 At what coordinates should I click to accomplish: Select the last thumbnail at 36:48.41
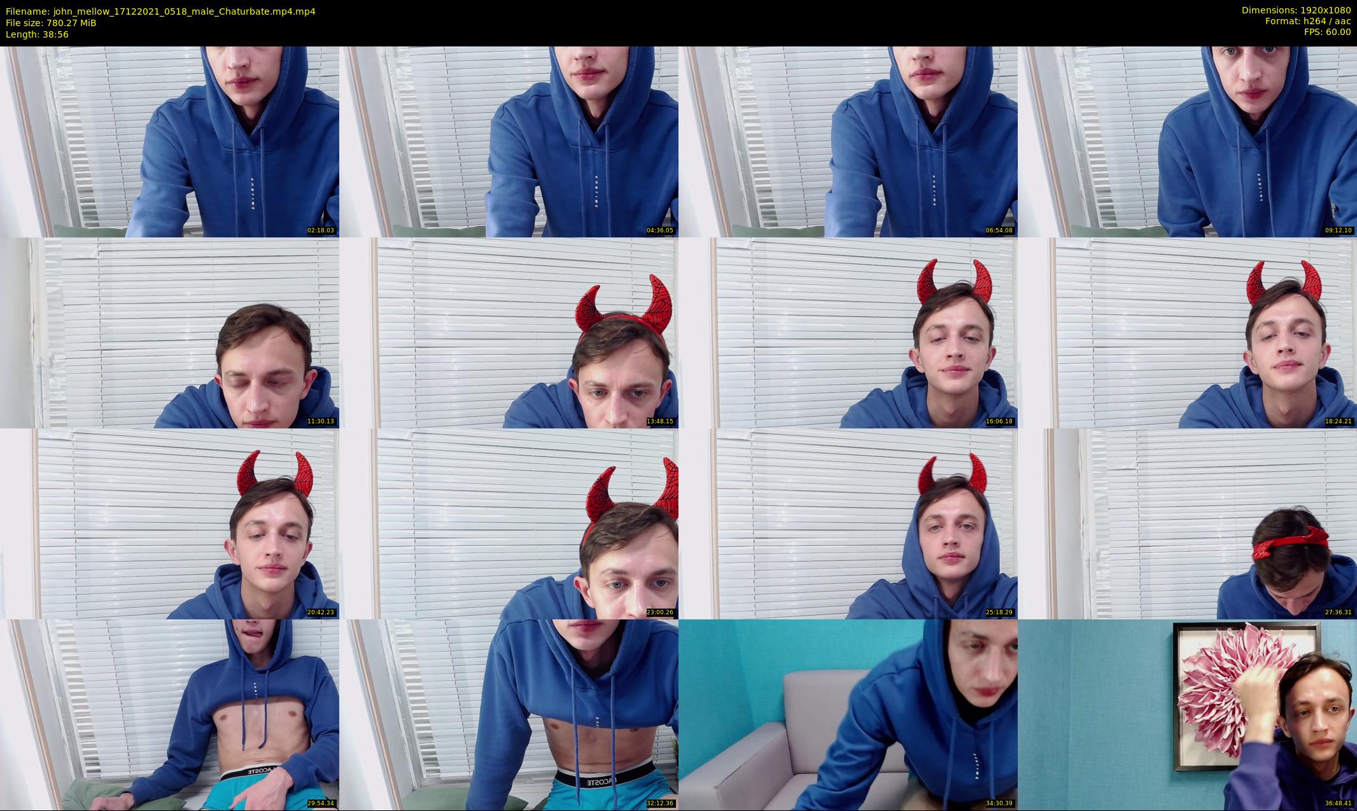click(x=1187, y=714)
